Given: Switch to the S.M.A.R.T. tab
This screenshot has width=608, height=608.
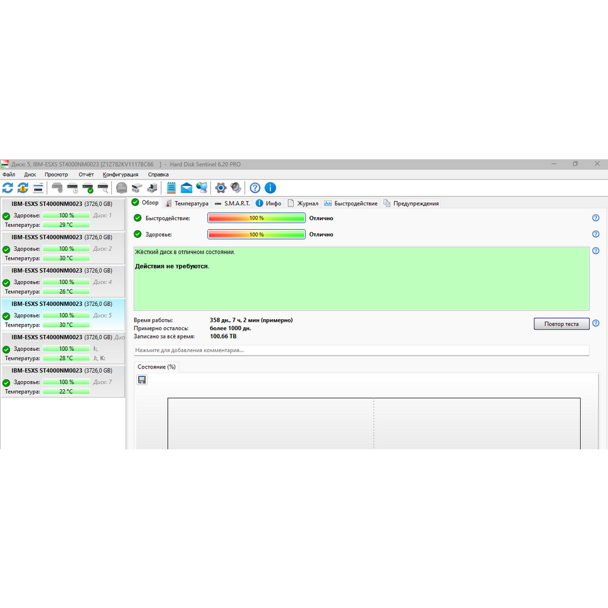Looking at the screenshot, I should [x=232, y=203].
